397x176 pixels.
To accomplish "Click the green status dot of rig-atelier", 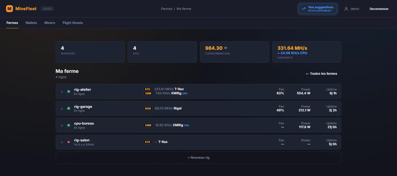I will [x=69, y=91].
